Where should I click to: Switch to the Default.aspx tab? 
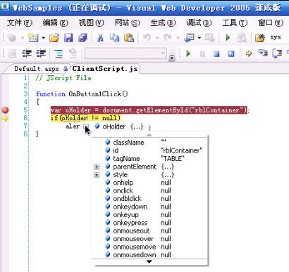[x=37, y=69]
